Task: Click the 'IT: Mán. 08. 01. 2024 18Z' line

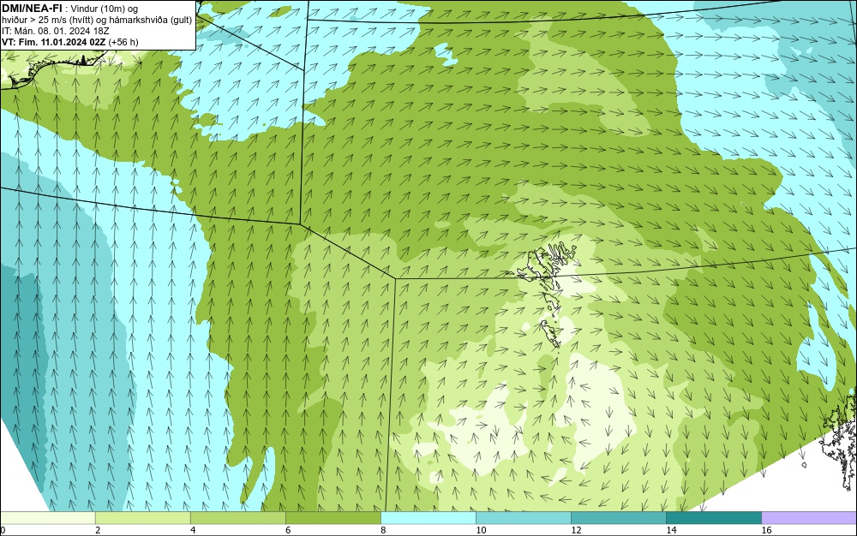Action: 55,31
